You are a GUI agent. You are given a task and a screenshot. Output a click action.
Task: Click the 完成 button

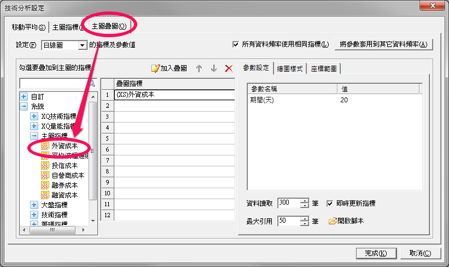coord(376,253)
